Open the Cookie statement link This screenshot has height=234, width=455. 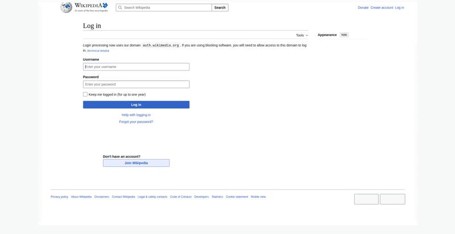point(237,197)
